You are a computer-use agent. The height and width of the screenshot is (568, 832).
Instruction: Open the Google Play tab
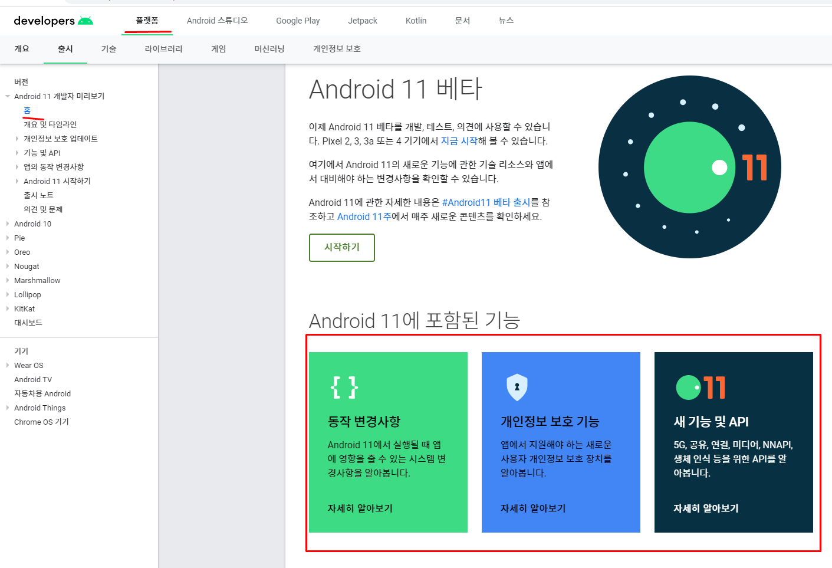pyautogui.click(x=298, y=21)
